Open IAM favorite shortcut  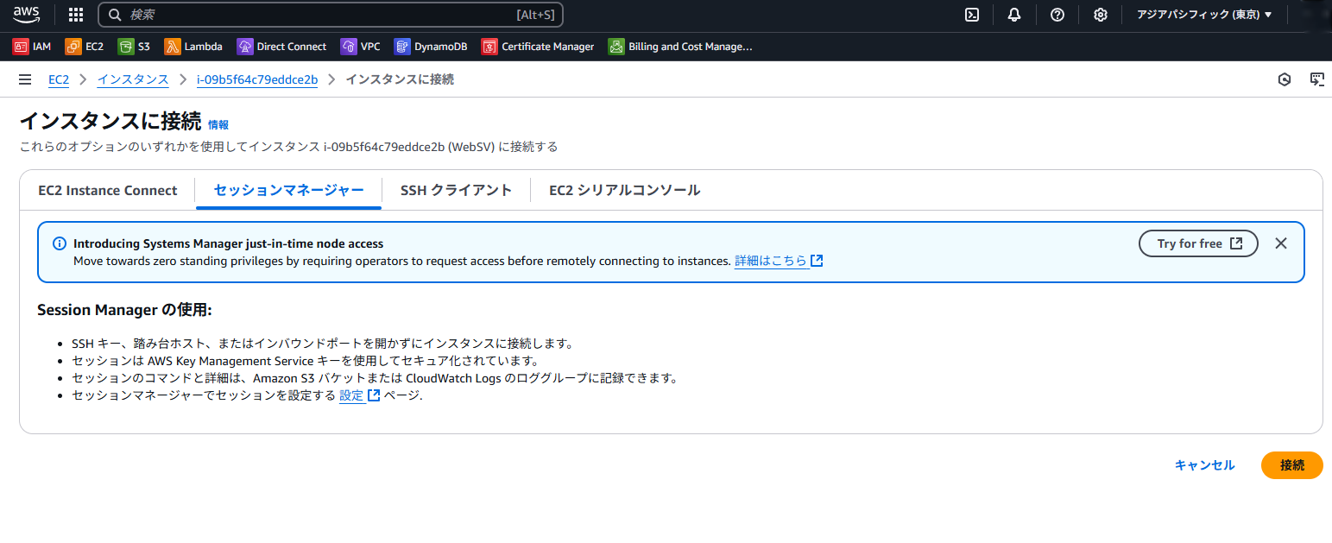pos(32,47)
